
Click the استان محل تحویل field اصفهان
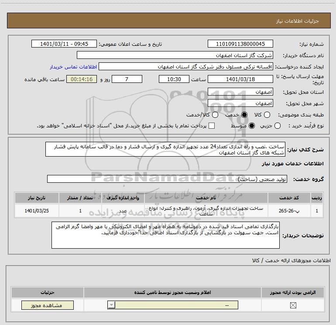pos(240,92)
